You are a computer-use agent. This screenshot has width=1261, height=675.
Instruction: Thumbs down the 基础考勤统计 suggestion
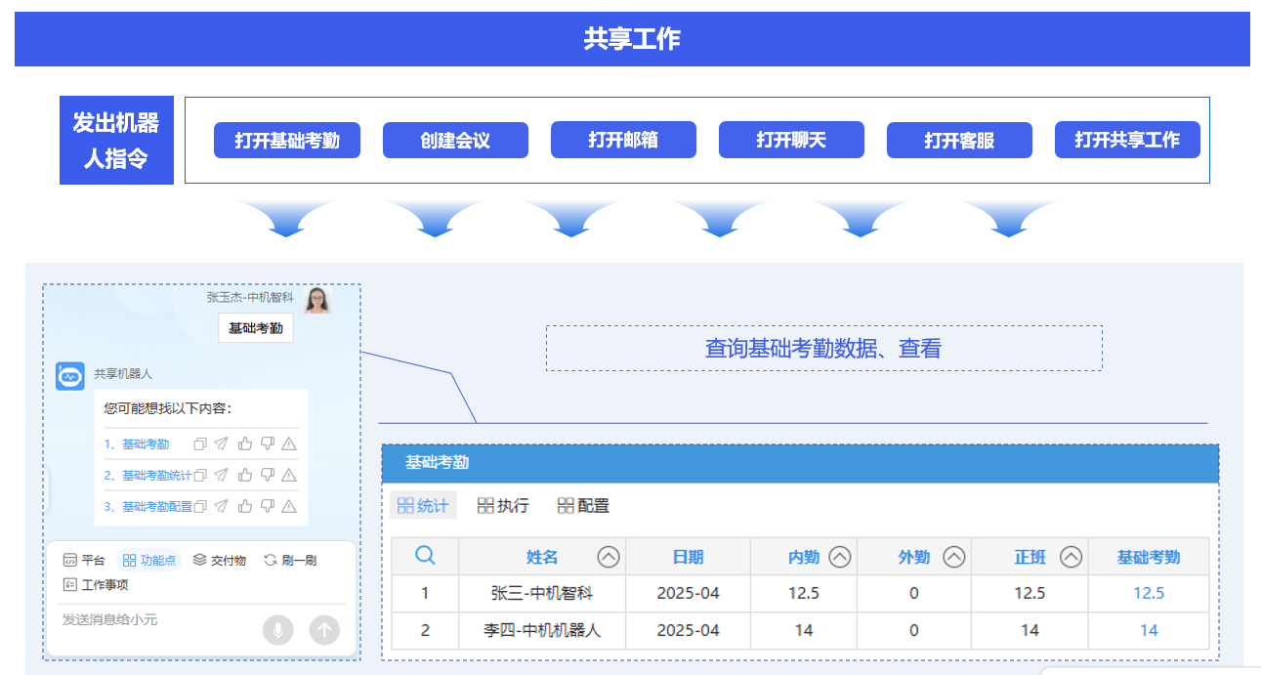268,475
